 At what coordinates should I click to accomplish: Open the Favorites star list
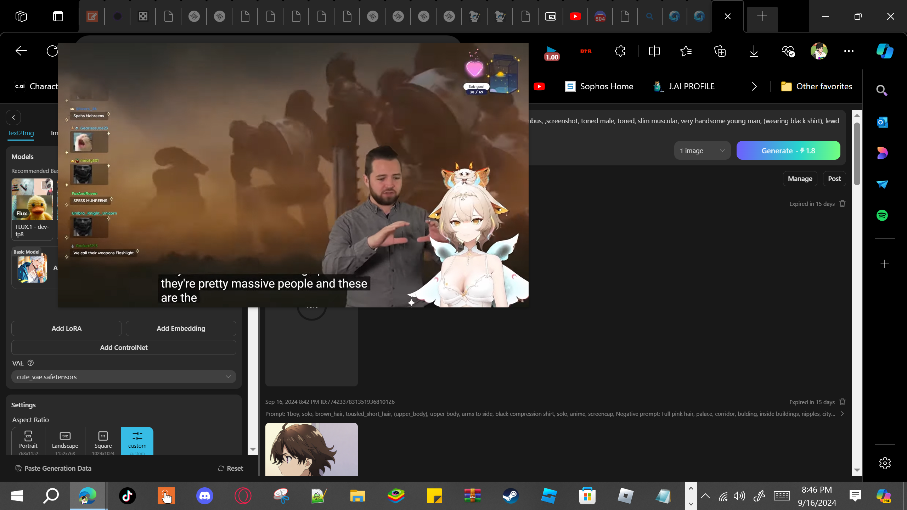pos(686,51)
